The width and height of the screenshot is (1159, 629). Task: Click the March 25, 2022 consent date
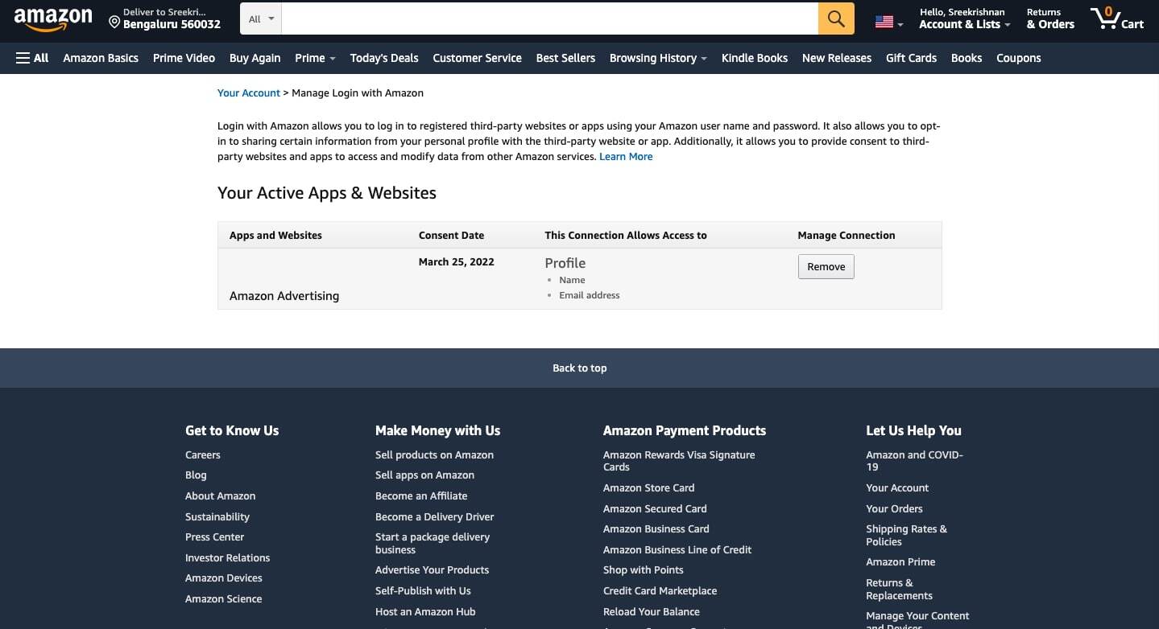point(457,262)
